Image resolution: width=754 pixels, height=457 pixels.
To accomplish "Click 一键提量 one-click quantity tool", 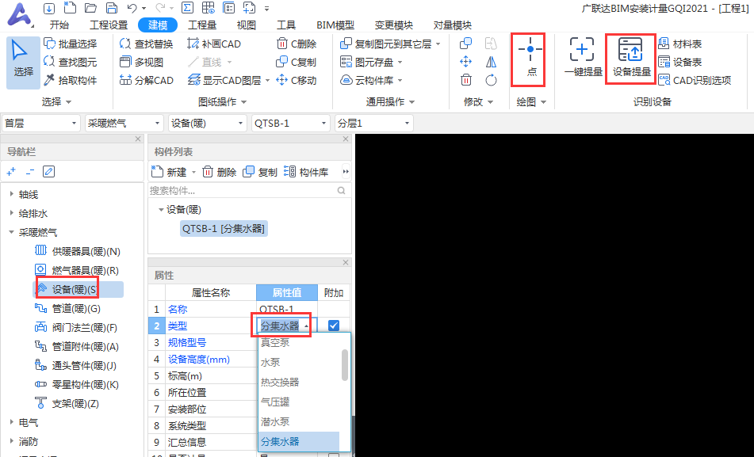I will click(583, 57).
